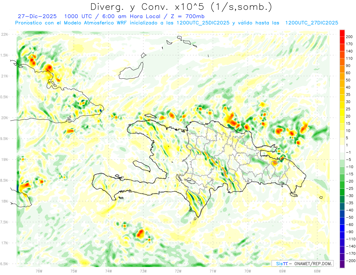Click the "-25" colorbar label
The height and width of the screenshot is (275, 356).
(x=350, y=188)
